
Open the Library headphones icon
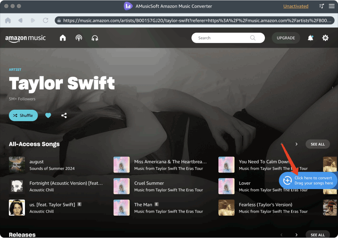point(95,38)
